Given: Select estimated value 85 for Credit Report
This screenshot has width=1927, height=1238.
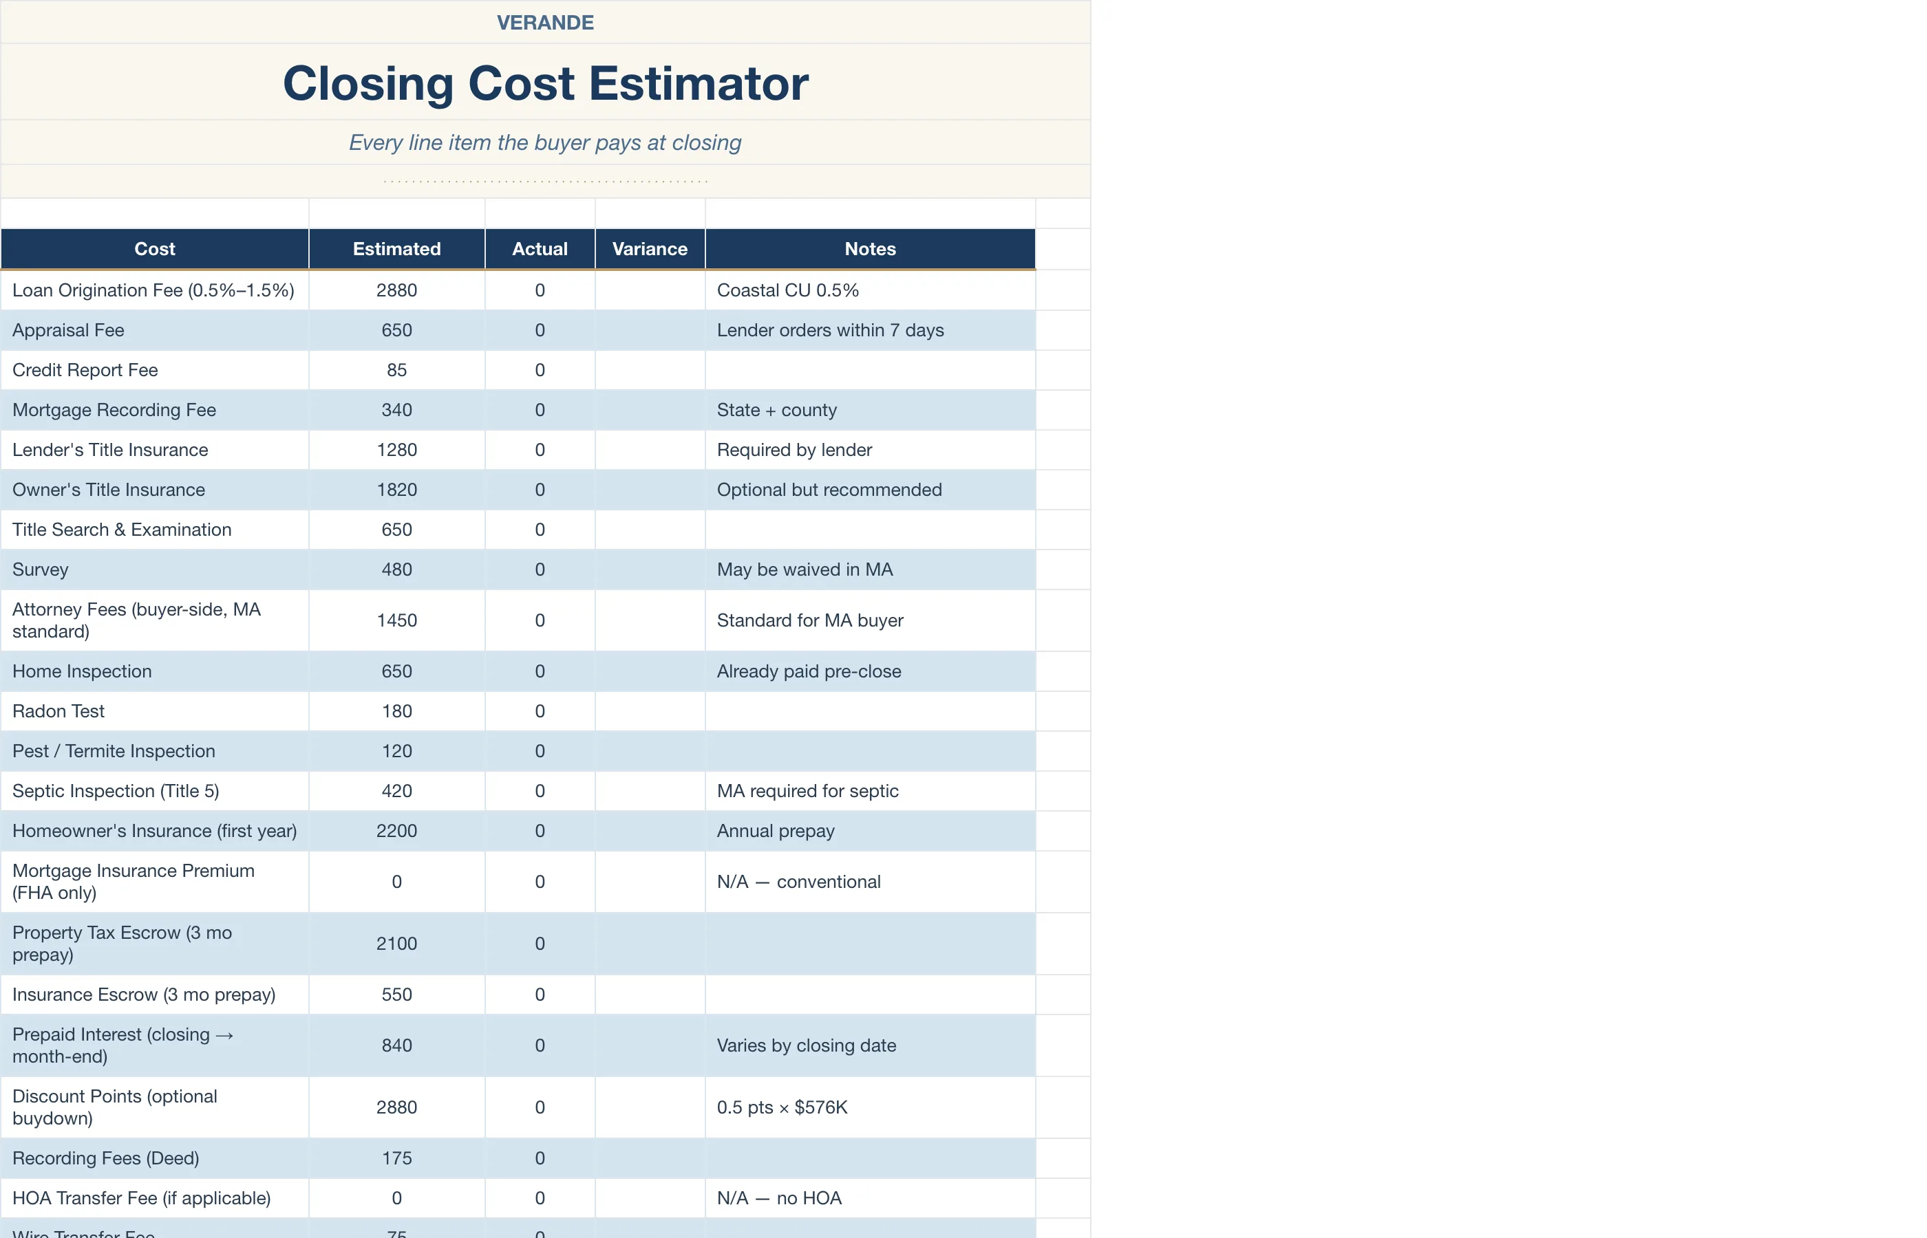Looking at the screenshot, I should [x=396, y=370].
